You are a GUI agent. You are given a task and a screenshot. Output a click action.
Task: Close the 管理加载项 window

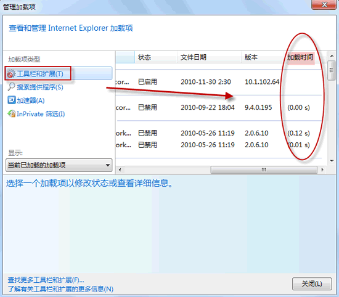click(x=324, y=4)
